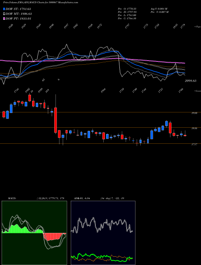Click the last red candle at chart's right end
201x265 pixels.
point(185,135)
